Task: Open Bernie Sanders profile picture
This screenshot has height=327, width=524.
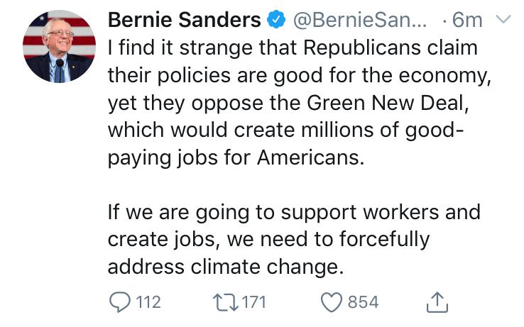Action: (59, 46)
